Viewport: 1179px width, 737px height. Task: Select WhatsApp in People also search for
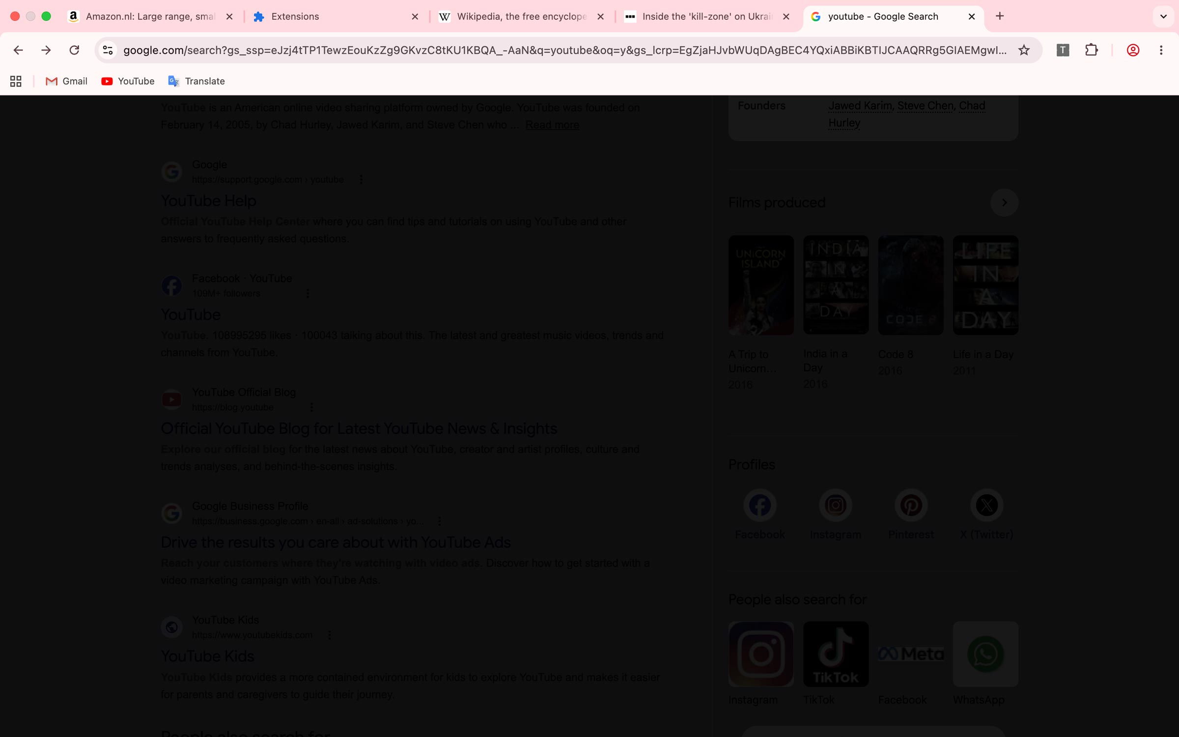point(985,654)
